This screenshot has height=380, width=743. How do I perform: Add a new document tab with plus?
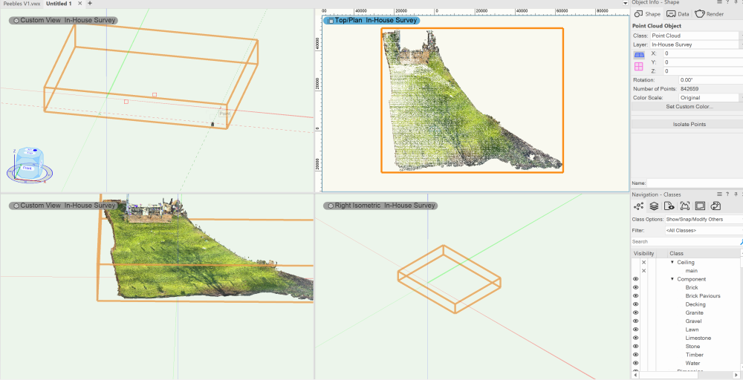click(90, 4)
